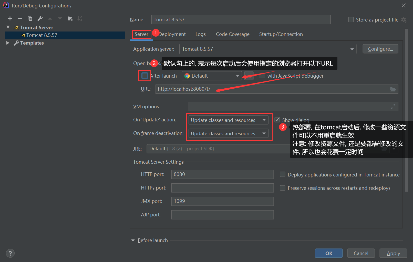Expand VM options field editor icon

[393, 107]
